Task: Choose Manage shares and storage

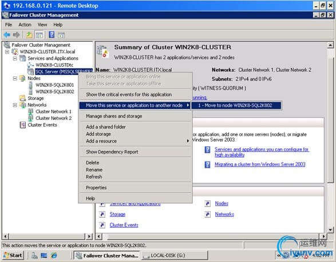Action: pyautogui.click(x=136, y=116)
